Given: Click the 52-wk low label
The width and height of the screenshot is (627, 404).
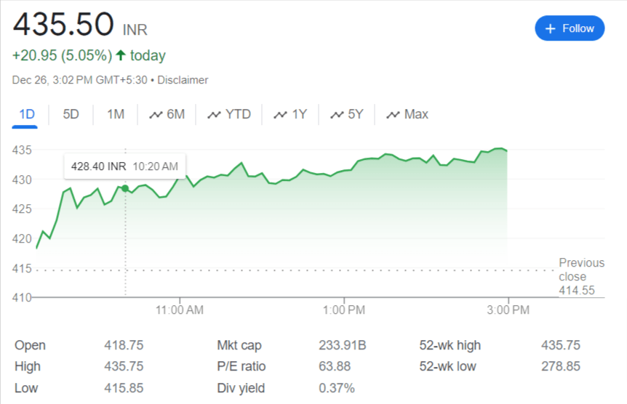Looking at the screenshot, I should 447,366.
